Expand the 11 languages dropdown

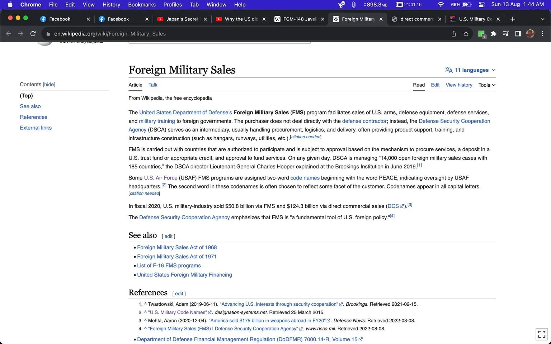click(470, 70)
